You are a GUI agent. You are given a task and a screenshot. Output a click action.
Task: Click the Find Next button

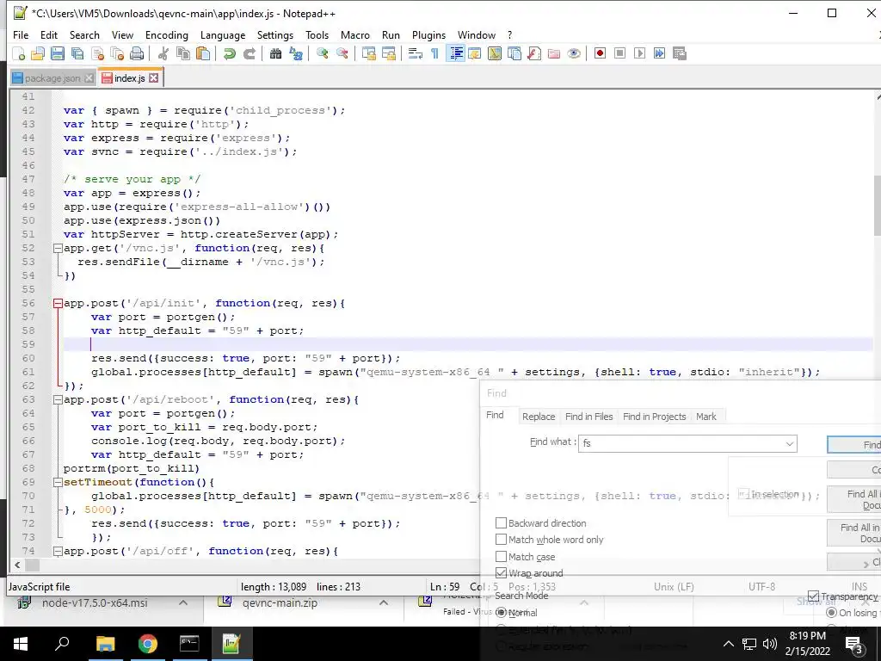[854, 445]
